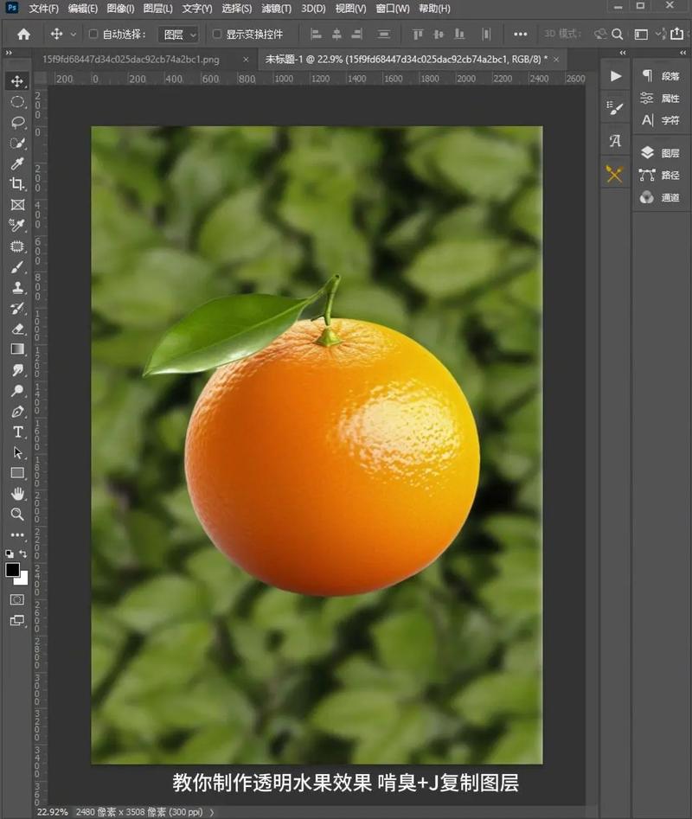Enable the 自动选择 checkbox
This screenshot has width=692, height=819.
[93, 35]
